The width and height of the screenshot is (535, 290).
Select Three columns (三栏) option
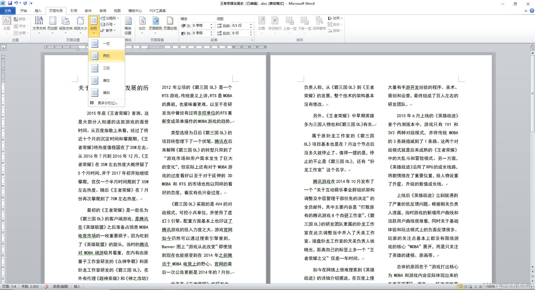106,68
